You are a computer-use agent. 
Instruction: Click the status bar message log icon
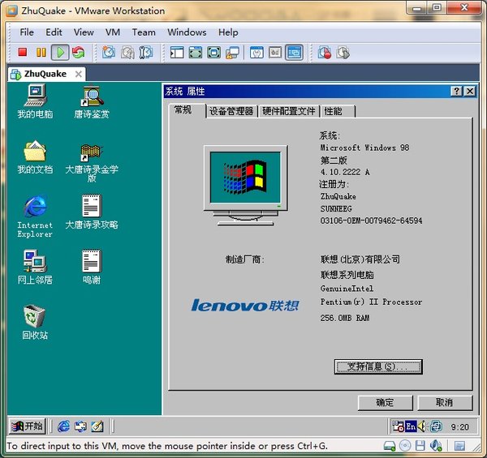(x=459, y=446)
